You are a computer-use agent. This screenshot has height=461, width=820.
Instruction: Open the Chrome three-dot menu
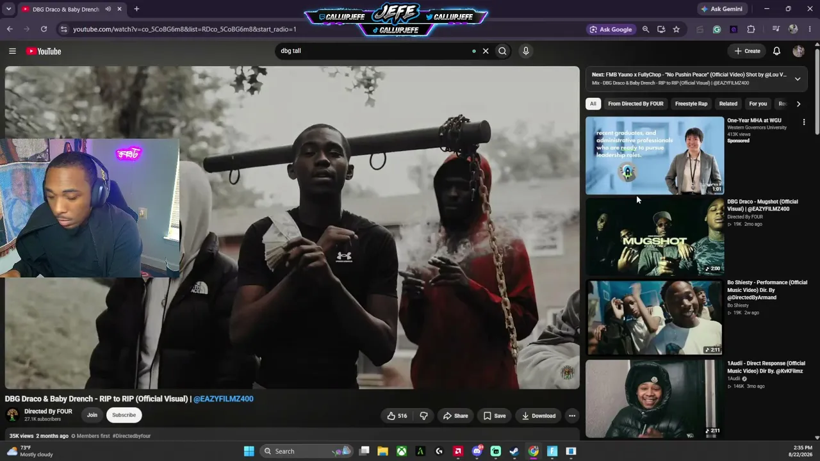pos(810,29)
